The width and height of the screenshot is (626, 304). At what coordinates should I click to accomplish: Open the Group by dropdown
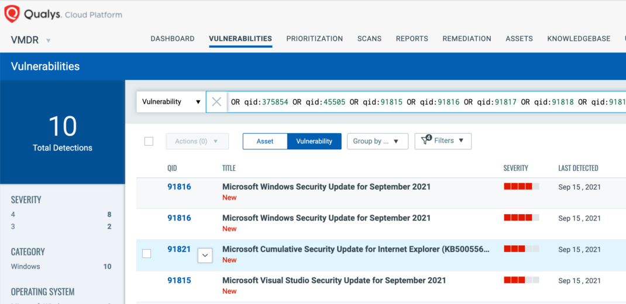(x=377, y=141)
